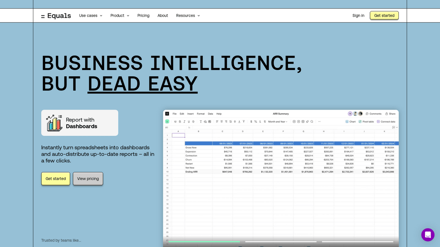Click the ARR Summary document title
The width and height of the screenshot is (440, 247).
pos(281,114)
